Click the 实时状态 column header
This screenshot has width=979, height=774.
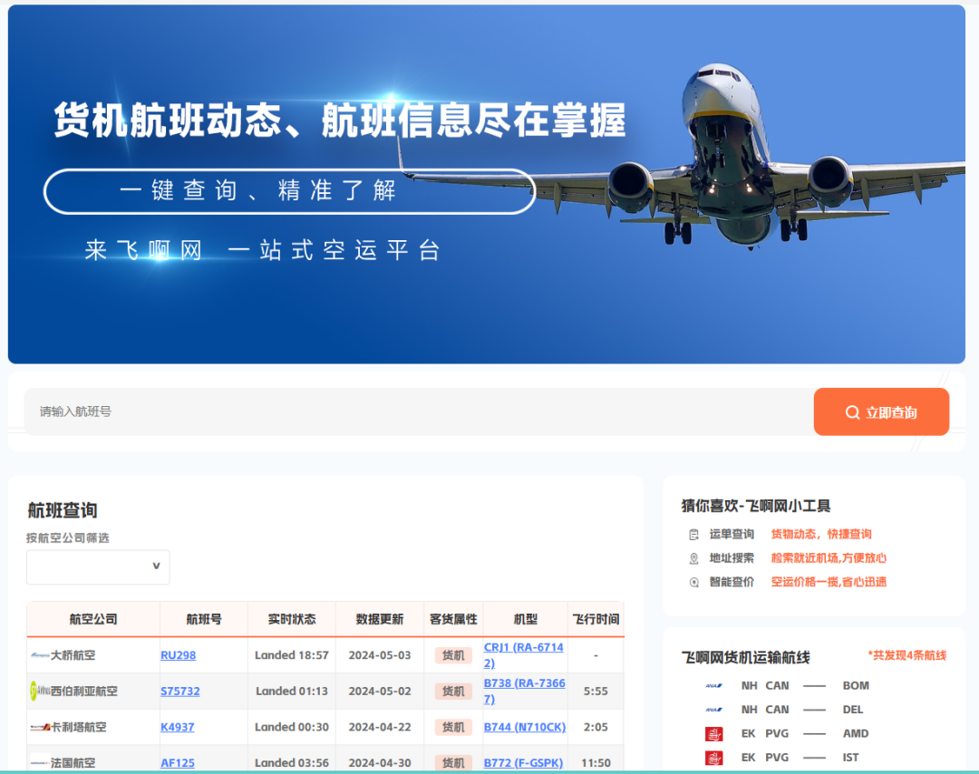point(292,619)
